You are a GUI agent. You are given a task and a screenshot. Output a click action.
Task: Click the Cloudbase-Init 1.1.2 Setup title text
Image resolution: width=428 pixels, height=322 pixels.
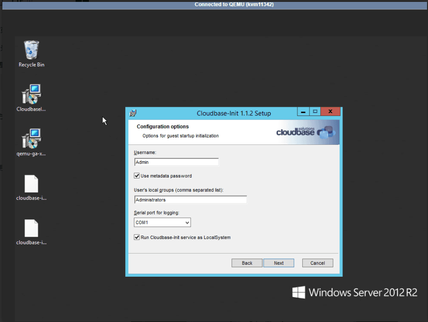coord(234,113)
